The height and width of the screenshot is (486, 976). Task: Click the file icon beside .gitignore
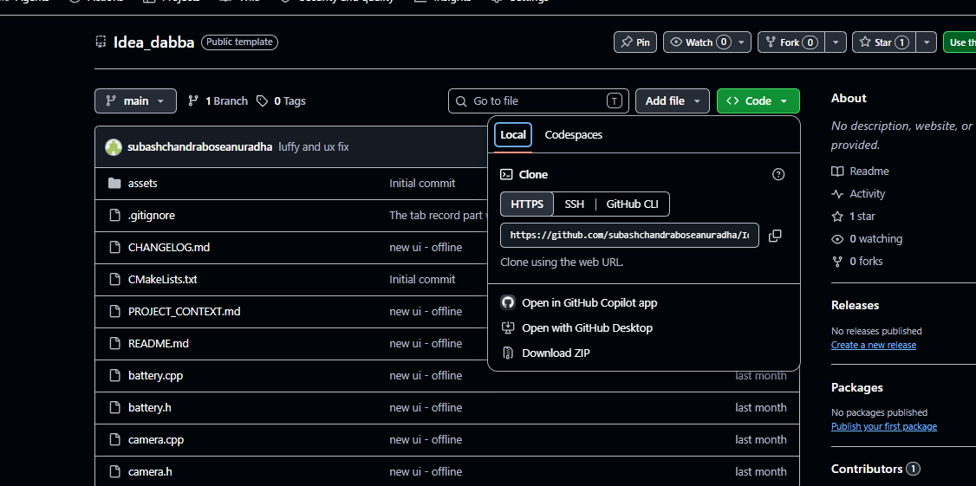[114, 216]
